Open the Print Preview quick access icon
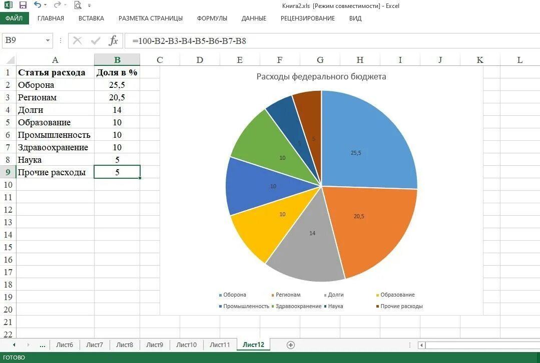 click(78, 5)
